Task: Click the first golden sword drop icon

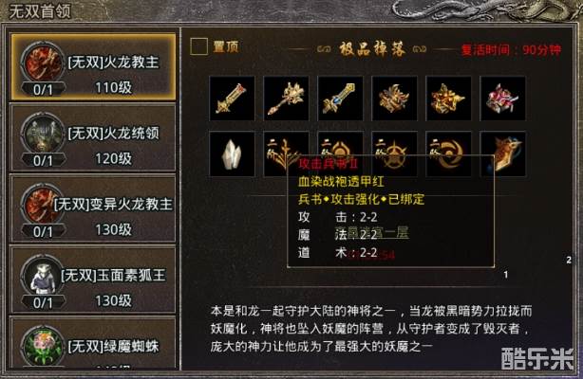Action: [x=232, y=99]
